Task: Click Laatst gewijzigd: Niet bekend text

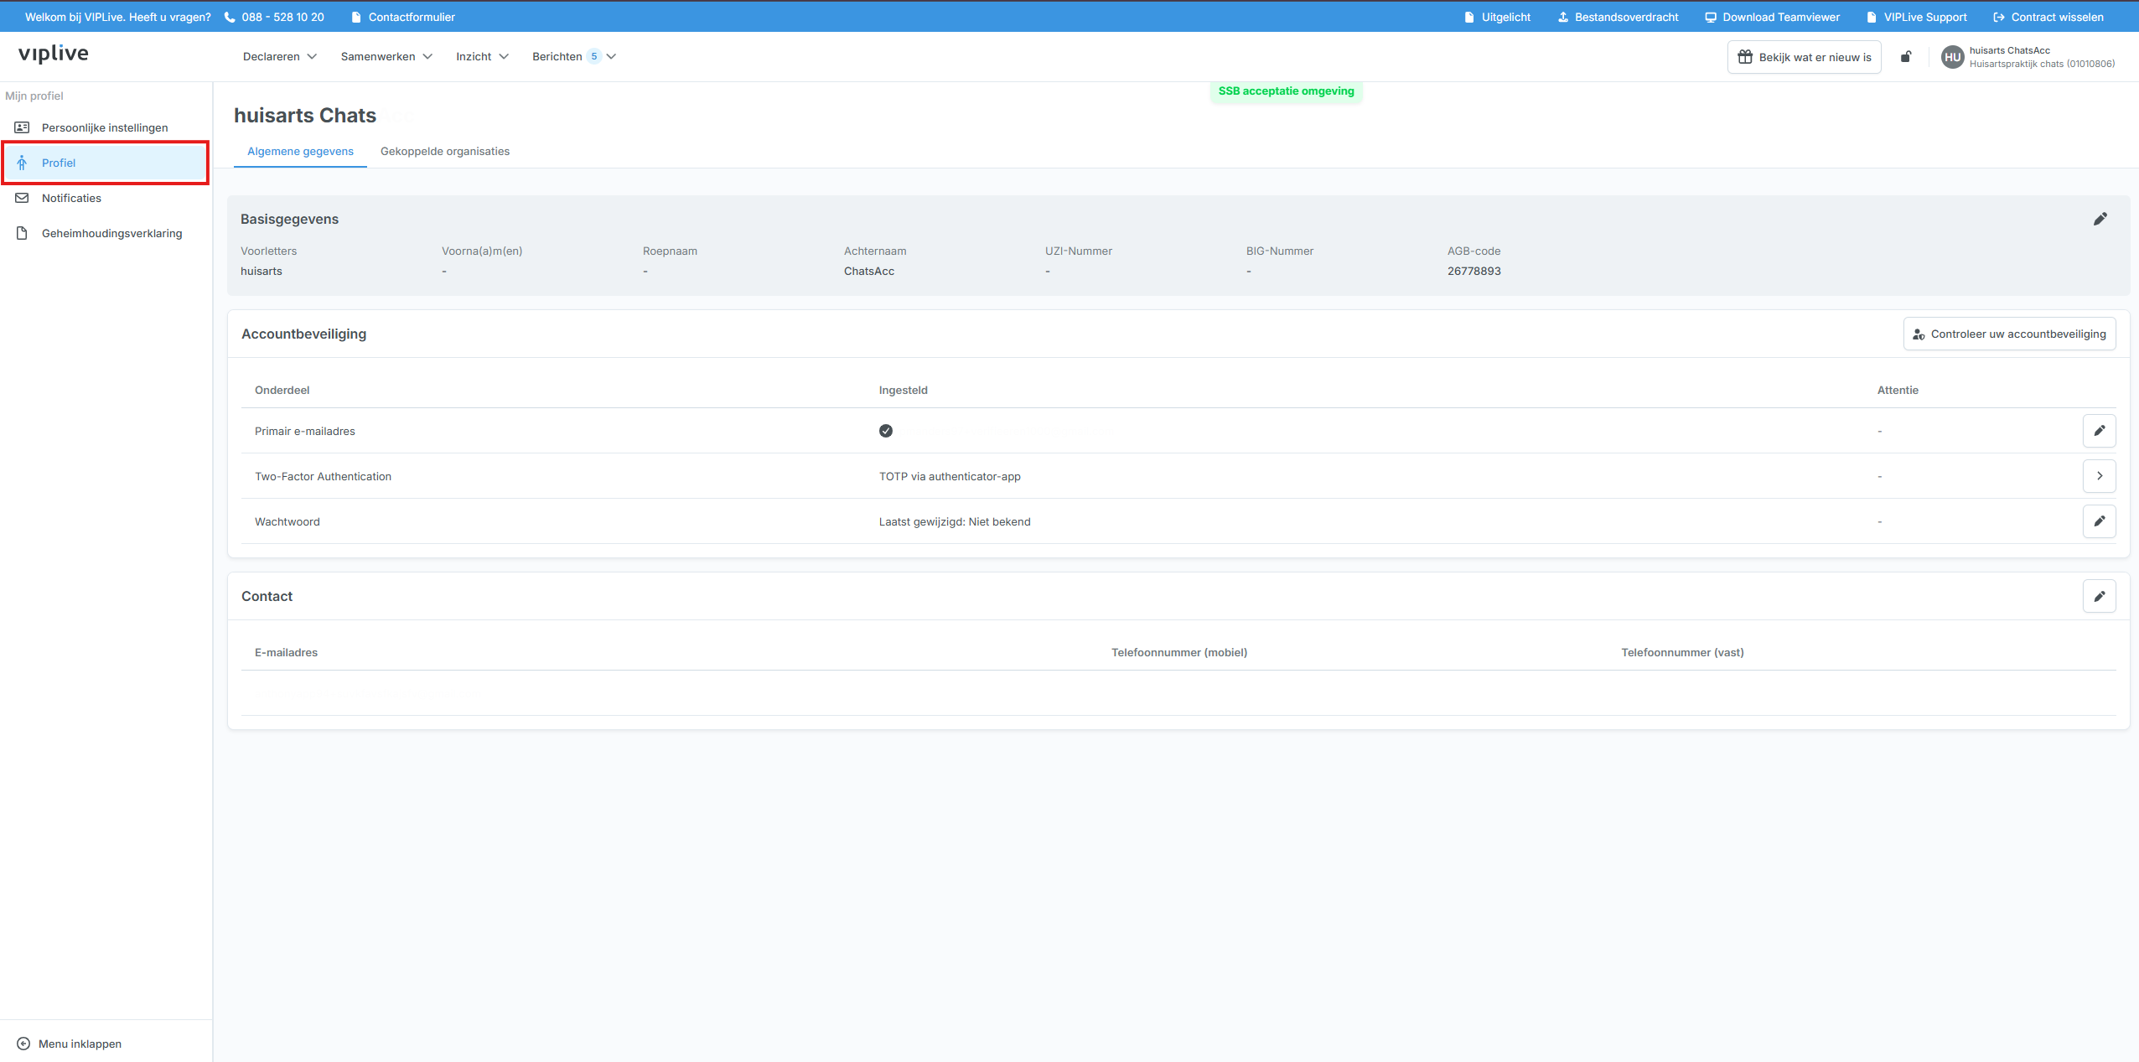Action: [x=955, y=521]
